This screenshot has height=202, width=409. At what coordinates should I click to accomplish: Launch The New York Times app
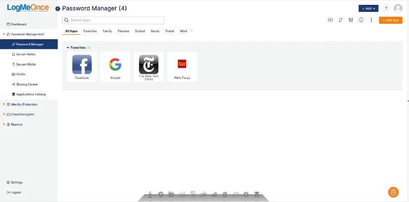click(149, 67)
